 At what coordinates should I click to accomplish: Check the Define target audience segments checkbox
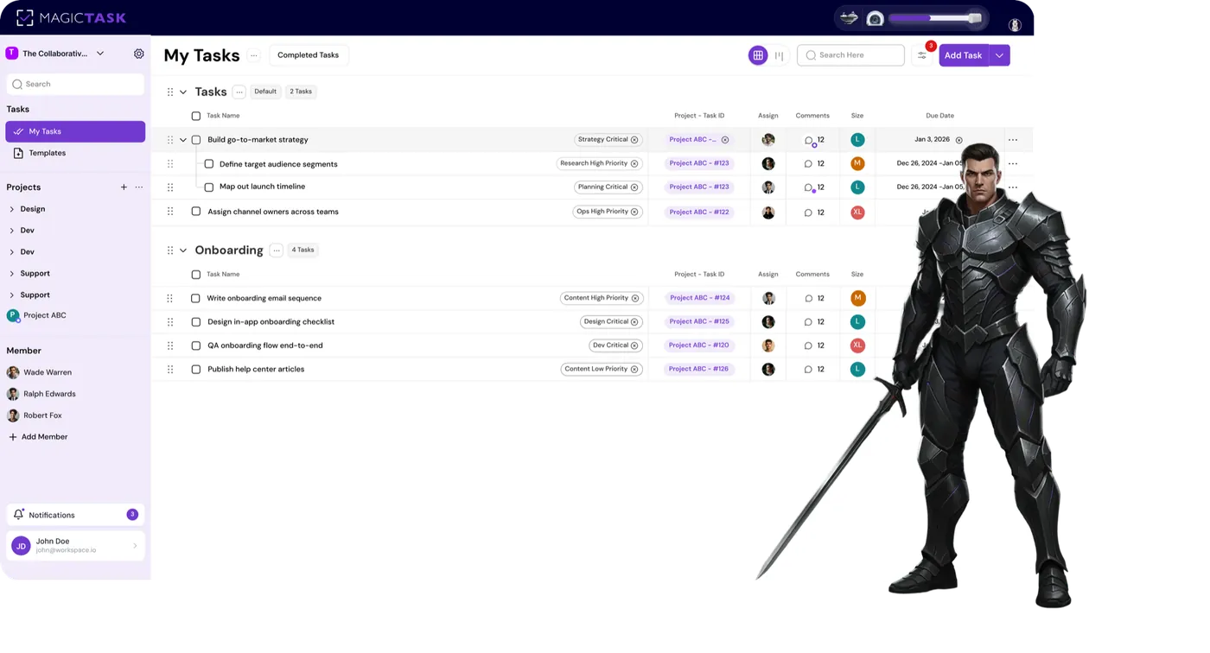[x=209, y=164]
